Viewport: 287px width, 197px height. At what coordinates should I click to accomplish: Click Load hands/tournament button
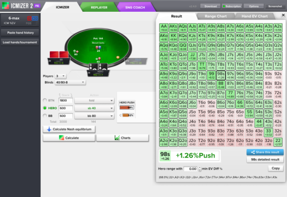20,42
